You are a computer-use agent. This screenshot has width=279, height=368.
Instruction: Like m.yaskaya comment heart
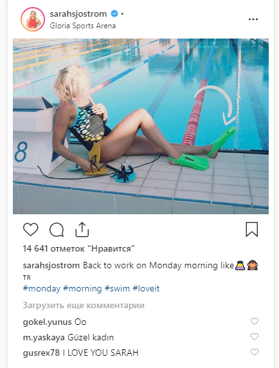click(255, 336)
